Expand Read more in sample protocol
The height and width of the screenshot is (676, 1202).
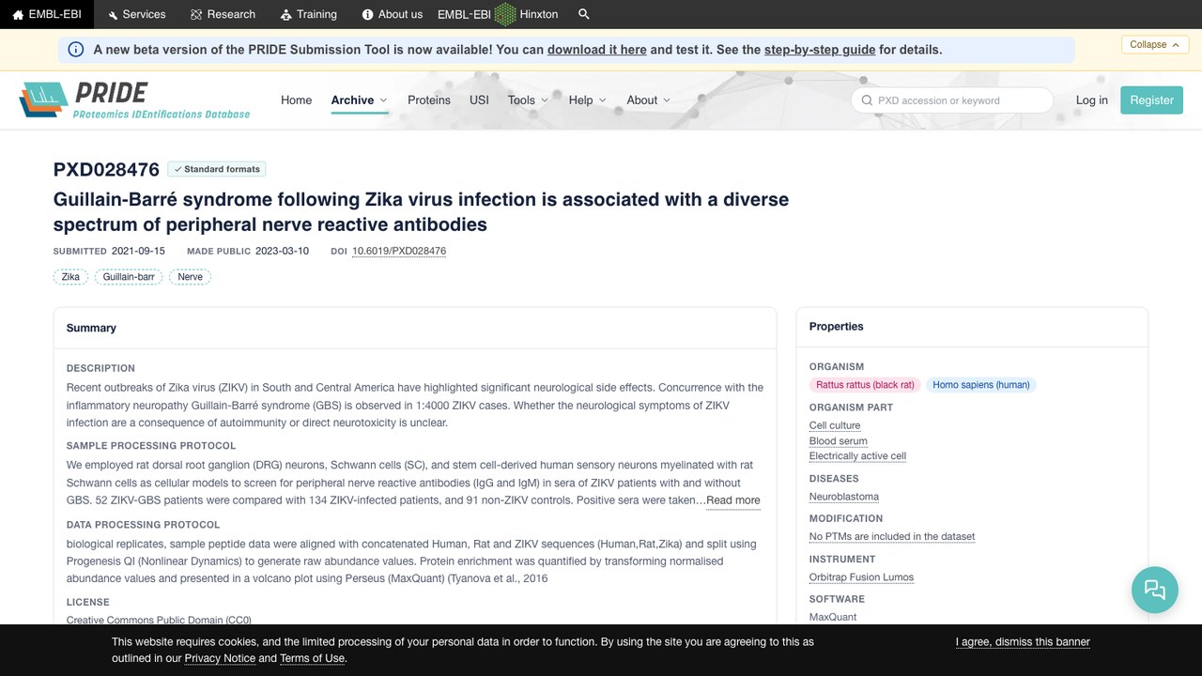click(x=733, y=500)
